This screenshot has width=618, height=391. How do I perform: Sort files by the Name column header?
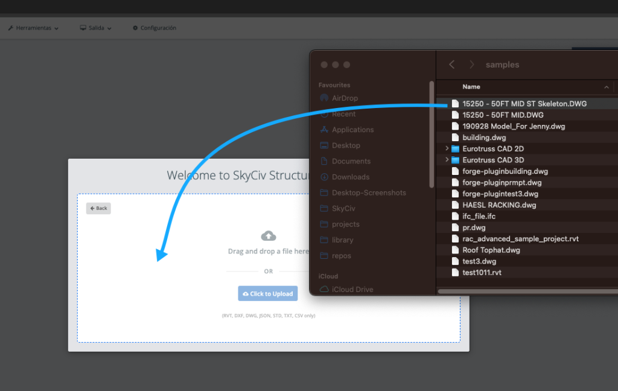coord(471,87)
